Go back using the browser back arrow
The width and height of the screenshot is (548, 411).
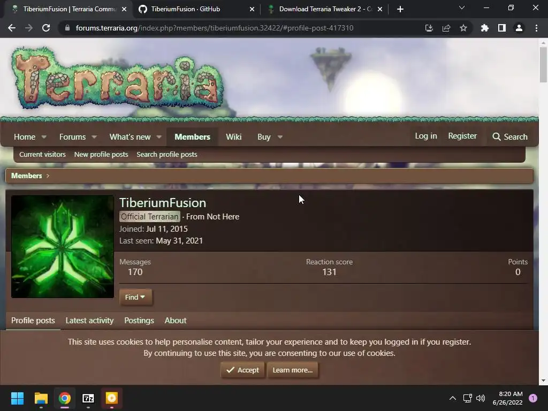pyautogui.click(x=12, y=28)
